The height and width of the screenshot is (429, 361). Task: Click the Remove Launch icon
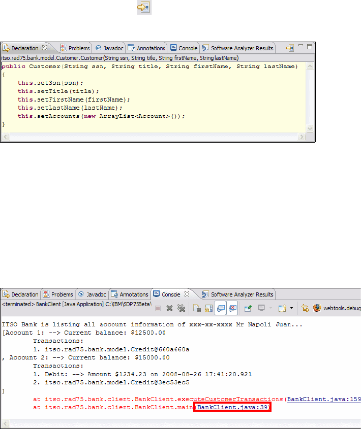coord(169,308)
